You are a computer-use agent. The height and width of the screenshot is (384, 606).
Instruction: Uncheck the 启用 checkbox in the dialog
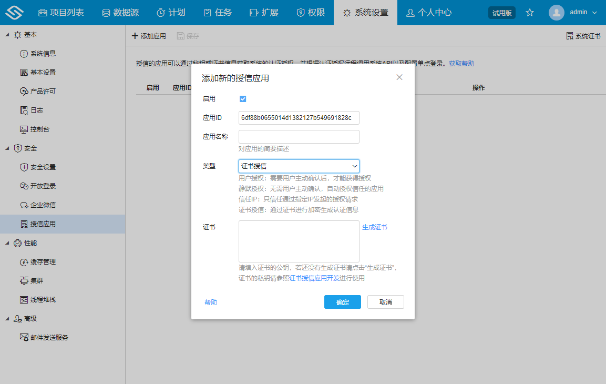(x=243, y=98)
